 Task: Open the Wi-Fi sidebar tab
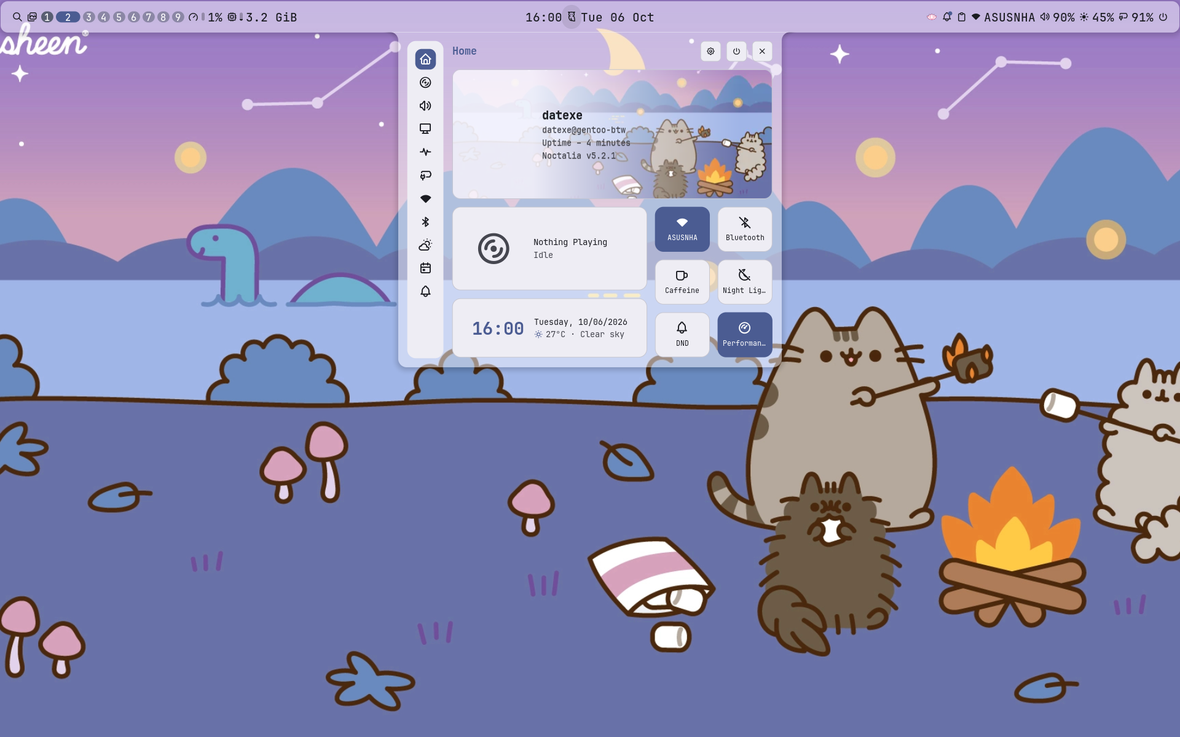pos(425,199)
